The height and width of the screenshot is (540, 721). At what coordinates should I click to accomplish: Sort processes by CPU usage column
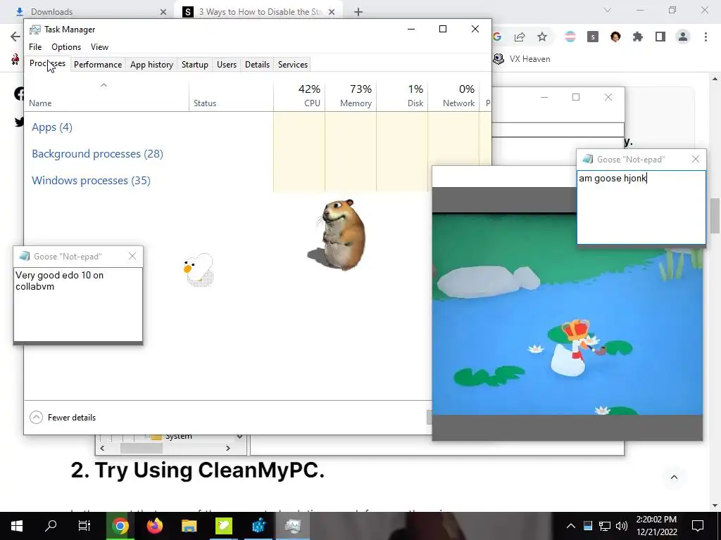coord(299,96)
